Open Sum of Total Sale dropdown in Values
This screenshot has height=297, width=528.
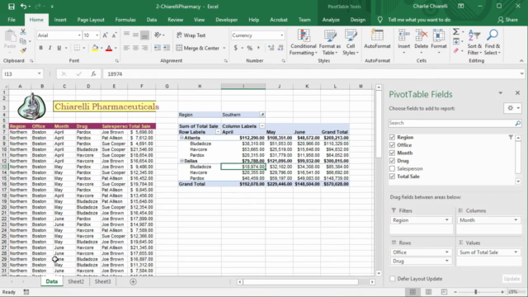point(516,252)
